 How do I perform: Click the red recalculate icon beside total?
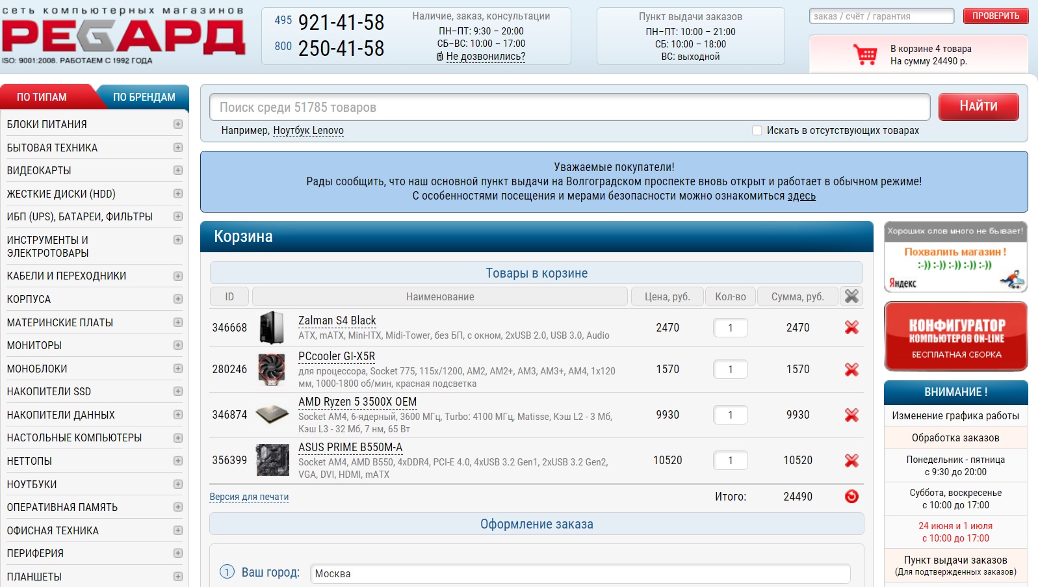tap(851, 497)
